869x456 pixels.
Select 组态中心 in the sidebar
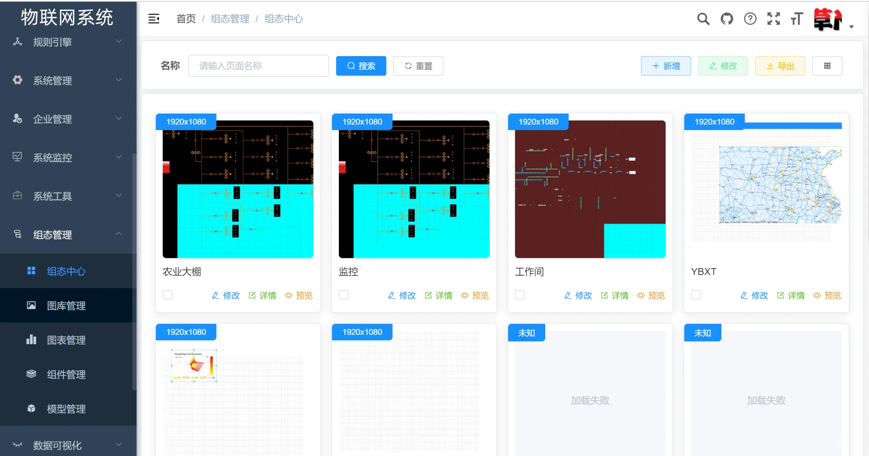(66, 271)
